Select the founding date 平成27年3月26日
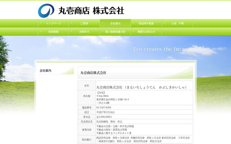231x144 pixels. pos(105,112)
